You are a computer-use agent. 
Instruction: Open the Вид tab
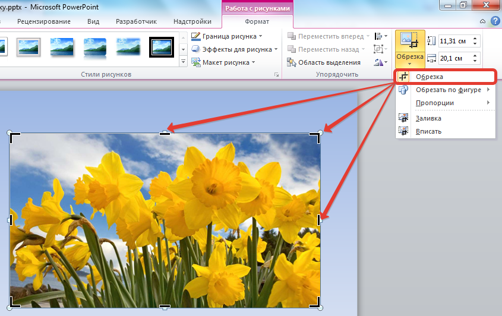click(93, 21)
